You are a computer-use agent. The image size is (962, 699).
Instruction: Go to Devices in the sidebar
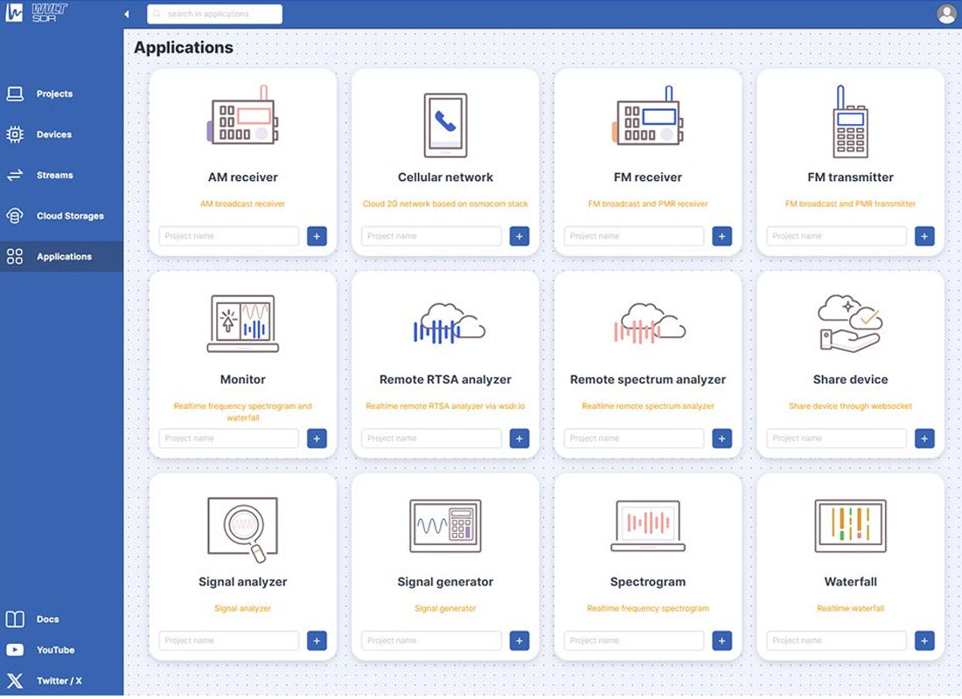point(54,135)
